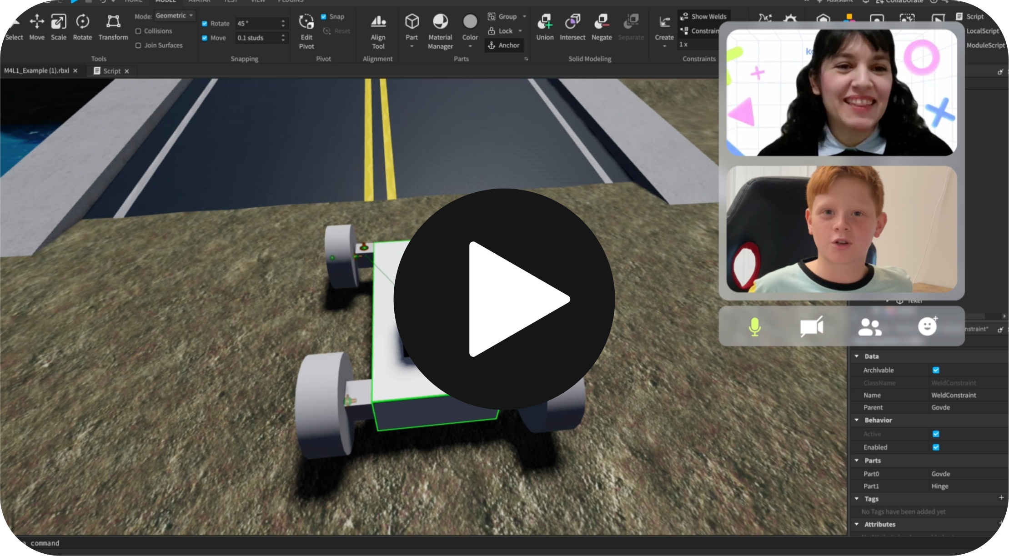The image size is (1009, 556).
Task: Add a new tag with the plus button
Action: point(1001,498)
